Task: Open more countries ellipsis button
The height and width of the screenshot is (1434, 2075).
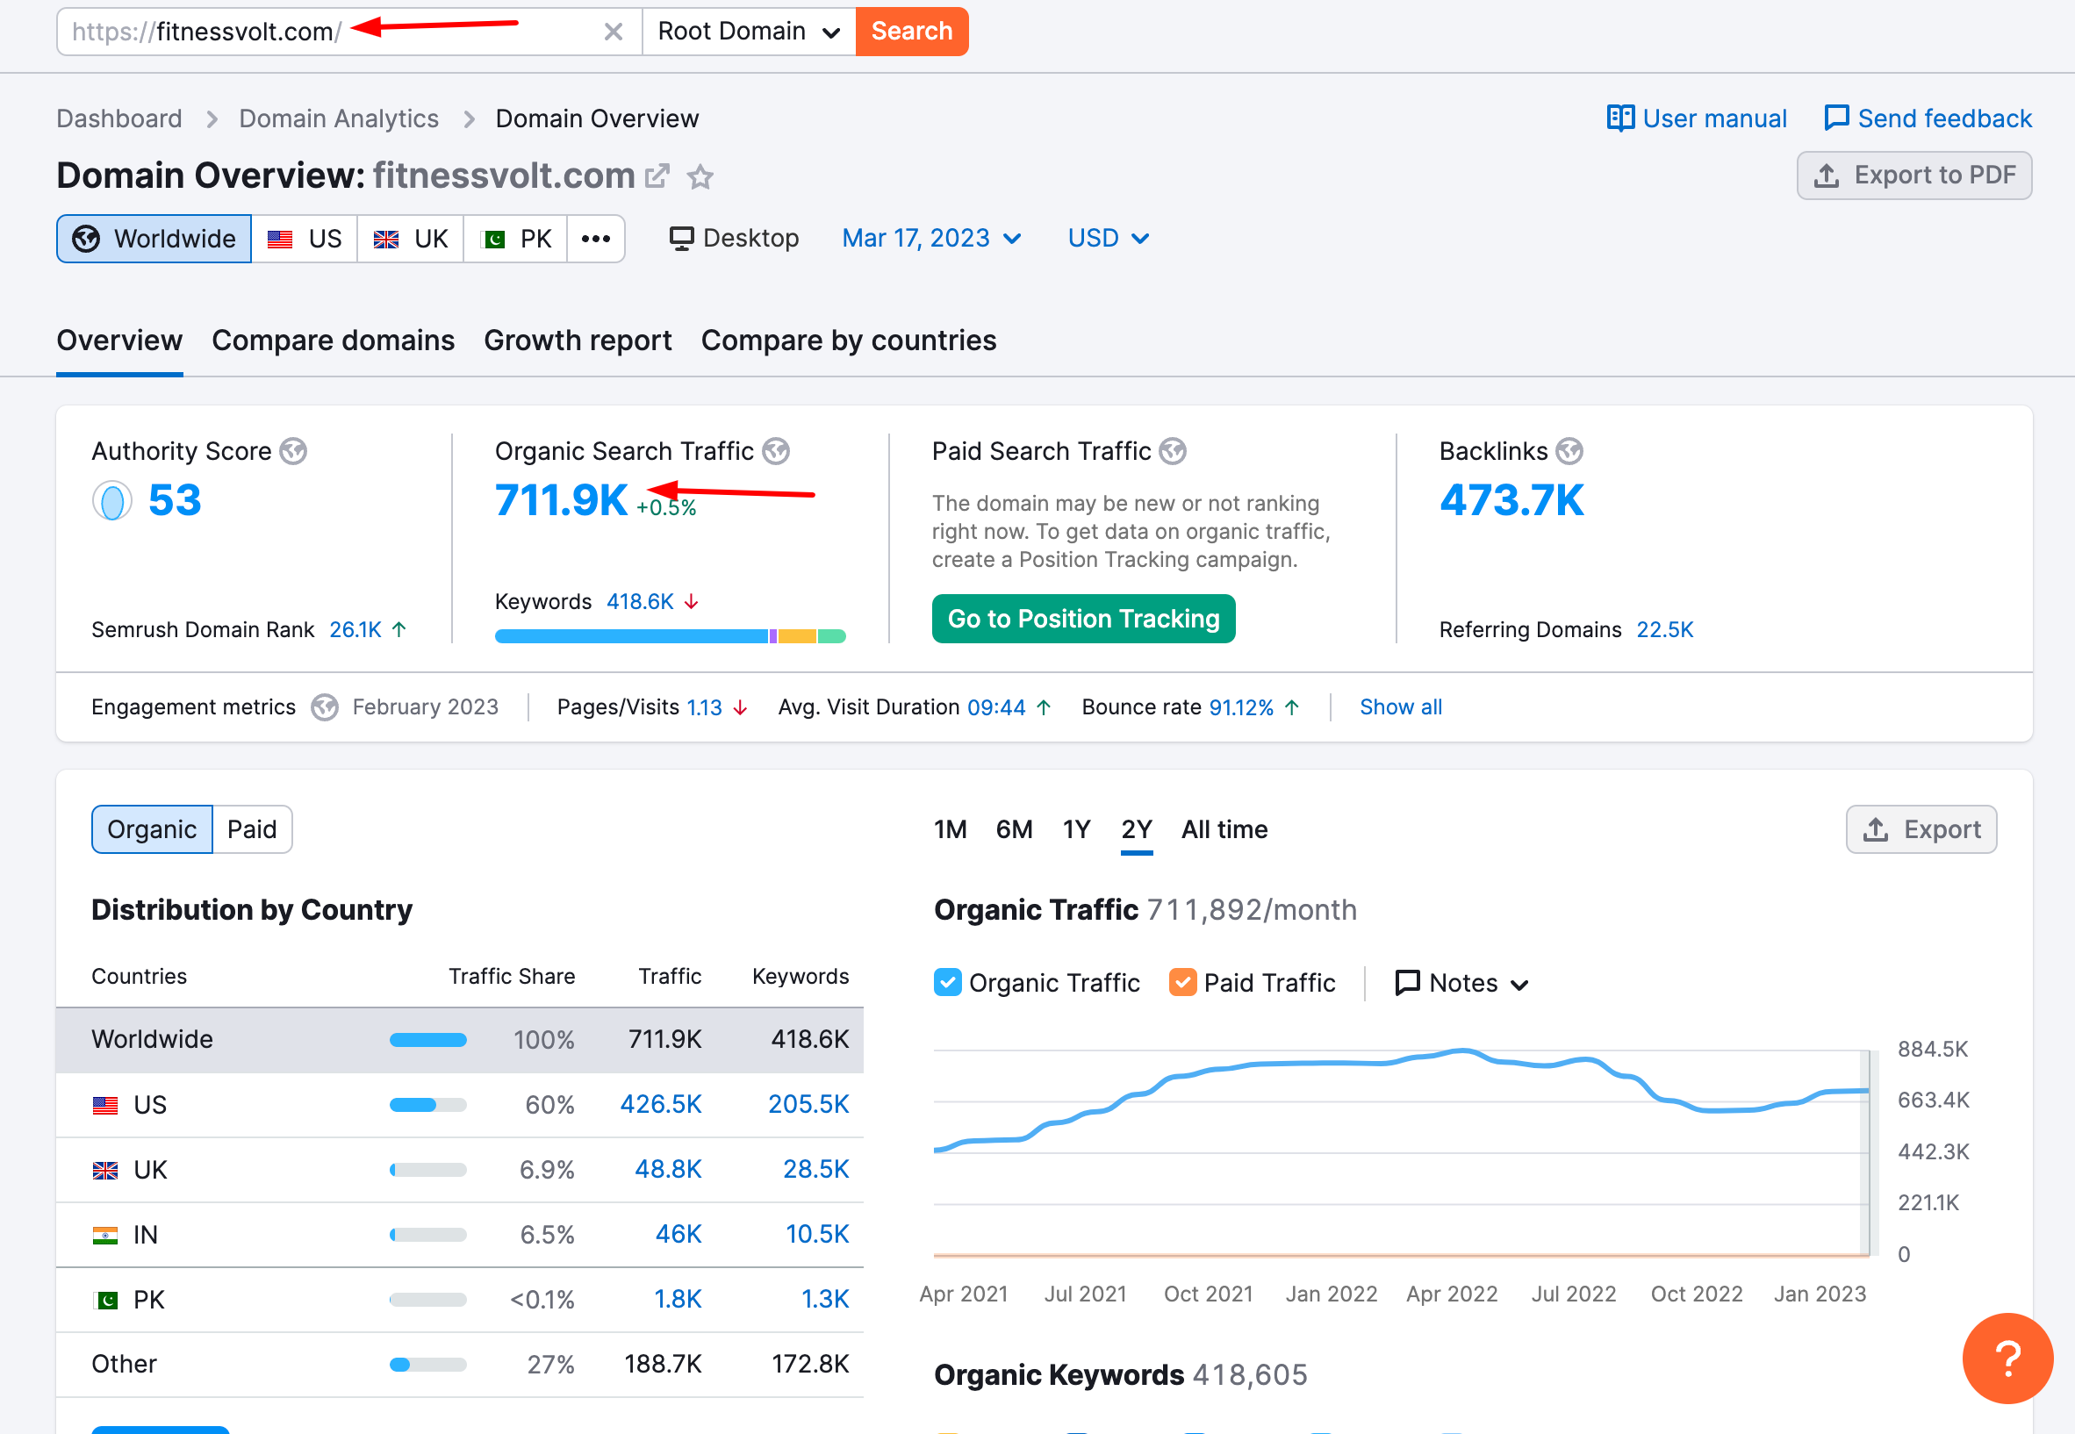Action: click(x=596, y=239)
